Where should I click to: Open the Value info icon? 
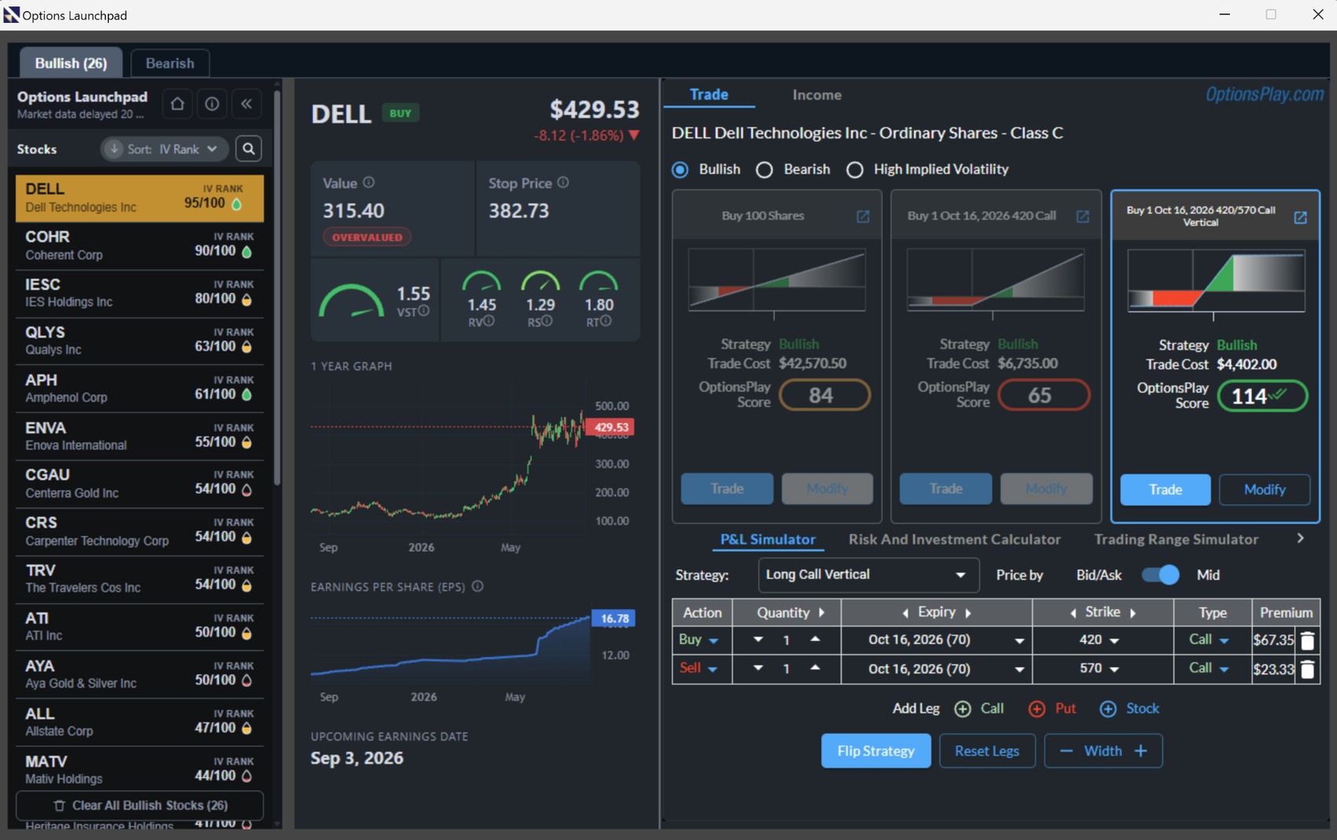(x=369, y=182)
